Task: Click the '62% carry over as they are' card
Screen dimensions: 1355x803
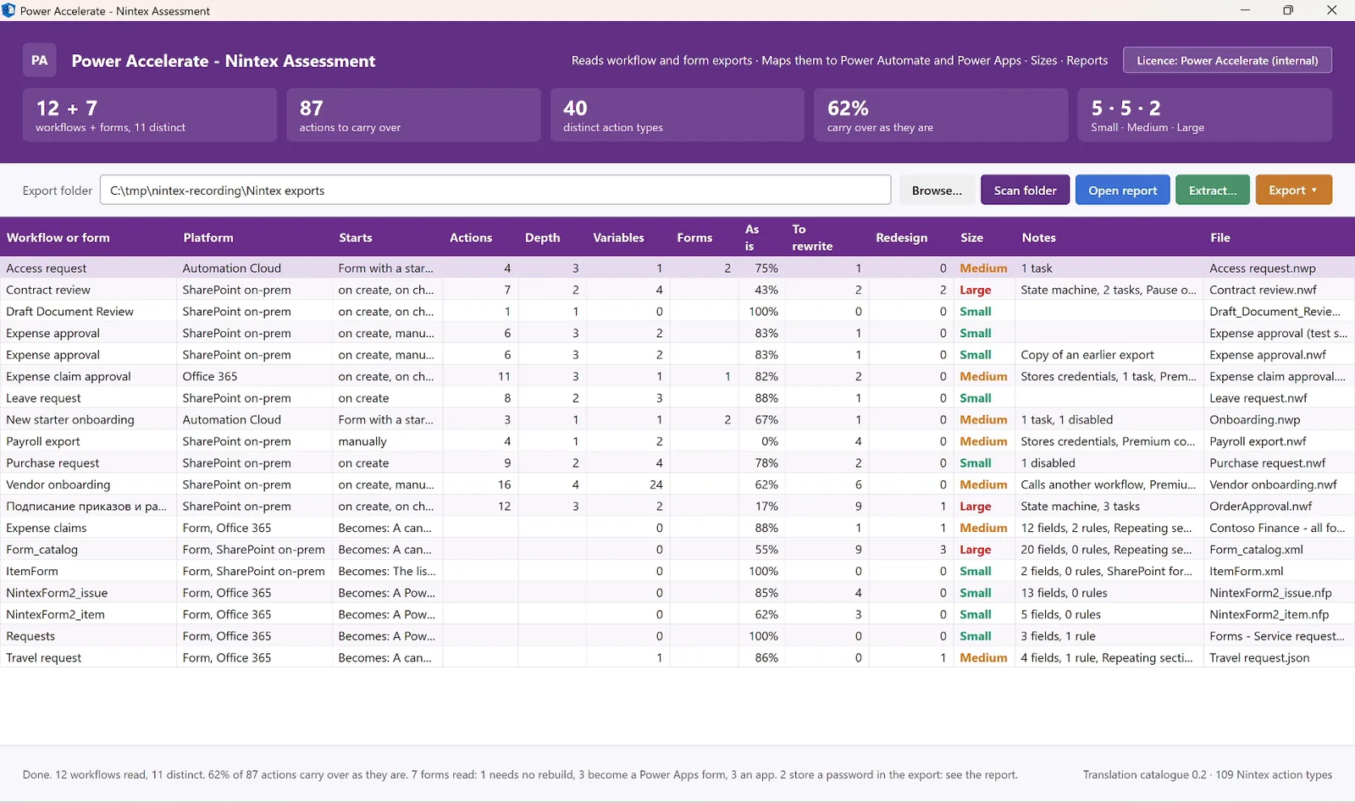Action: pyautogui.click(x=941, y=114)
